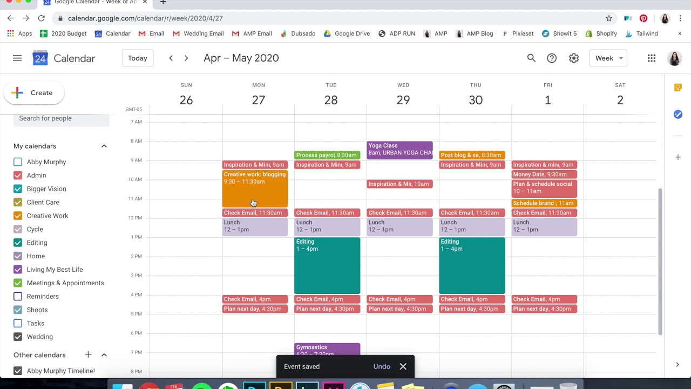Reload the page in browser
Viewport: 691px width, 389px height.
(41, 18)
